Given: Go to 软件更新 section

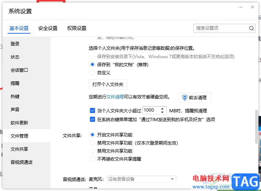Looking at the screenshot, I should 26,123.
